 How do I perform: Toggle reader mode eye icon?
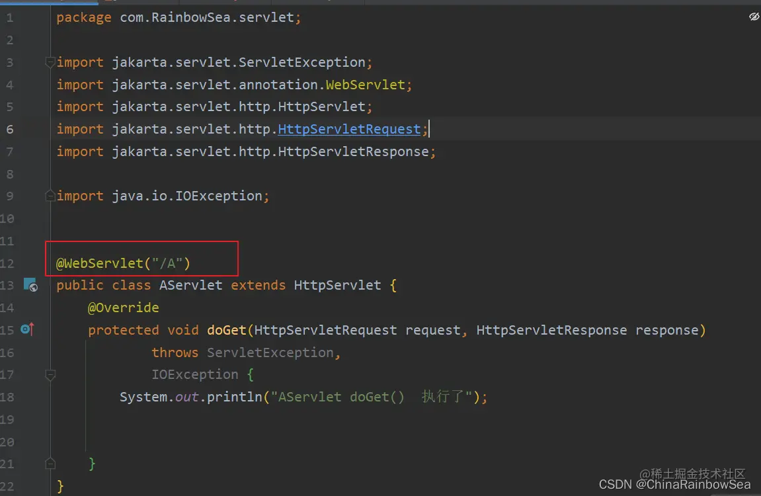(754, 17)
